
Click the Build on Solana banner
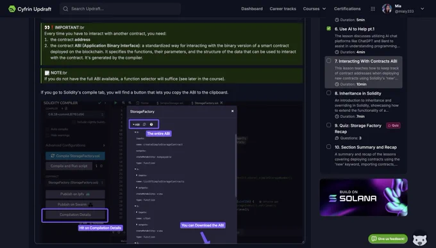(364, 198)
